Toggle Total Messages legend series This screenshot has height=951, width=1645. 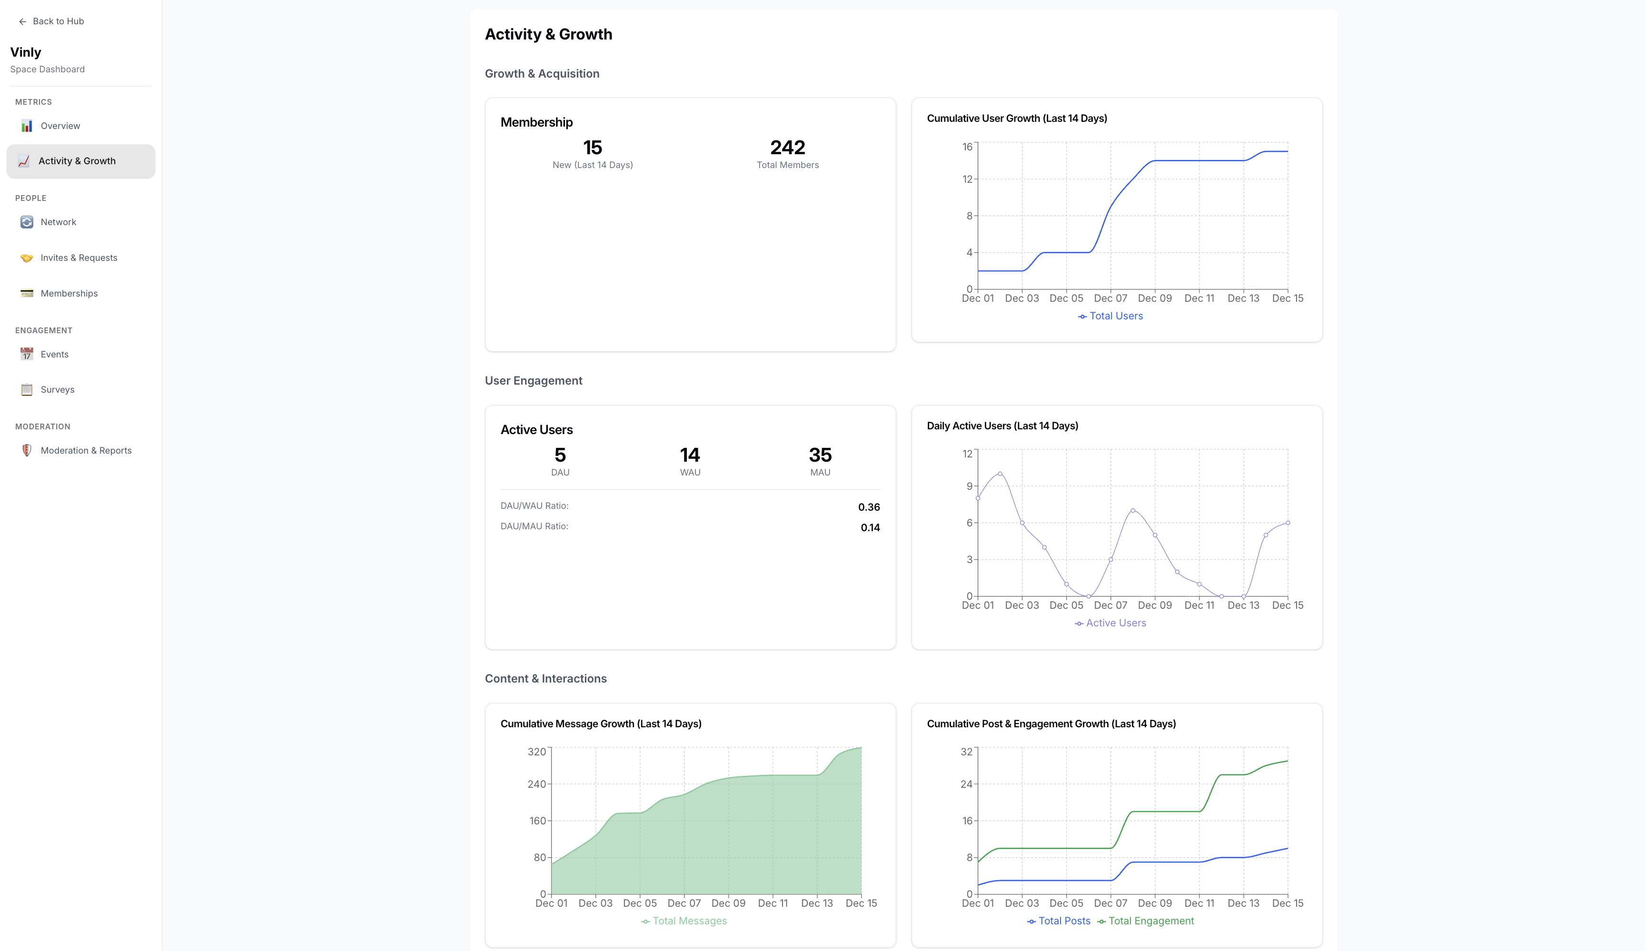(x=684, y=921)
